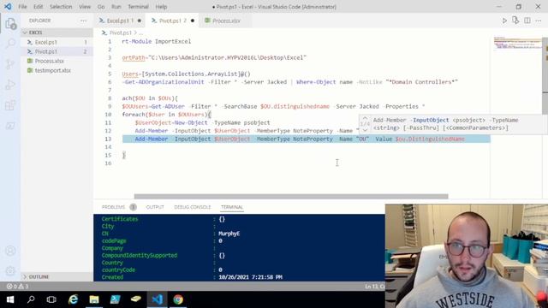Click the highlighted Add-Member line 13
Screen dimensions: 548x308
coord(306,139)
